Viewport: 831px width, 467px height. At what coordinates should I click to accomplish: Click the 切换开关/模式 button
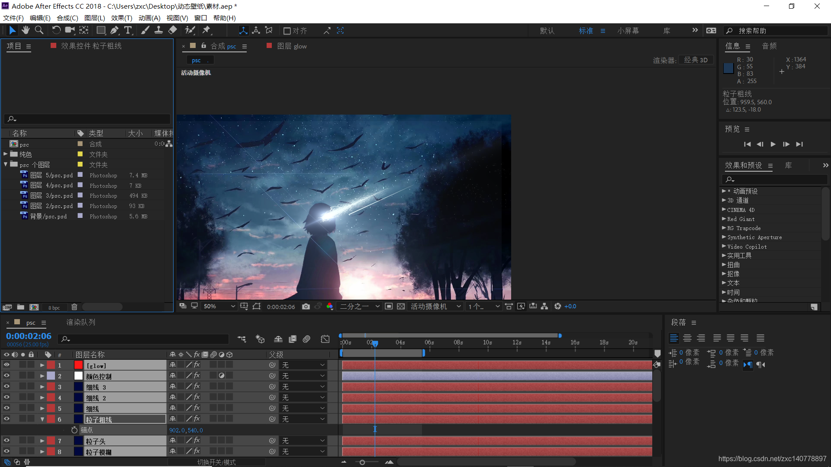click(x=216, y=462)
